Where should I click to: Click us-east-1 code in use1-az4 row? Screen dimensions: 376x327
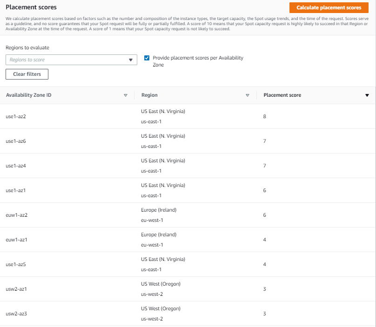click(x=151, y=171)
